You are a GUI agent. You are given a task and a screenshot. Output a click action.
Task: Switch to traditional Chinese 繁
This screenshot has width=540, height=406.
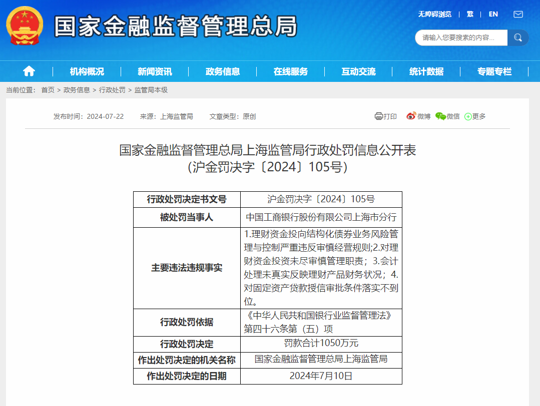[470, 14]
